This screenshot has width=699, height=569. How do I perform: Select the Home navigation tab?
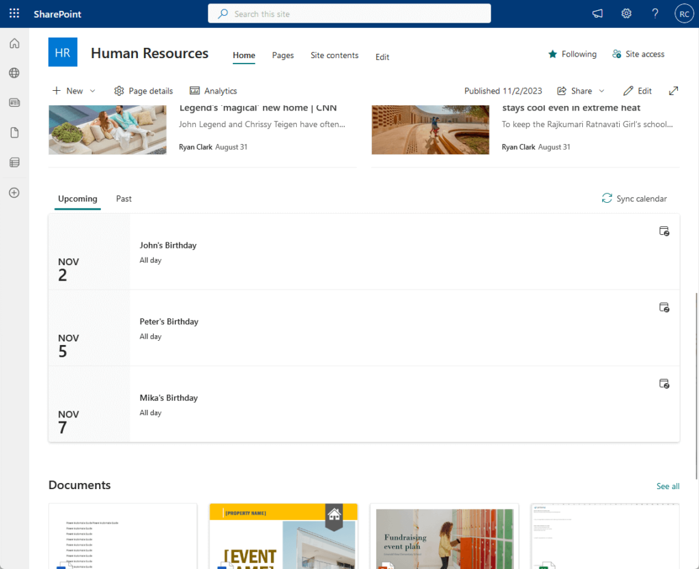click(244, 55)
